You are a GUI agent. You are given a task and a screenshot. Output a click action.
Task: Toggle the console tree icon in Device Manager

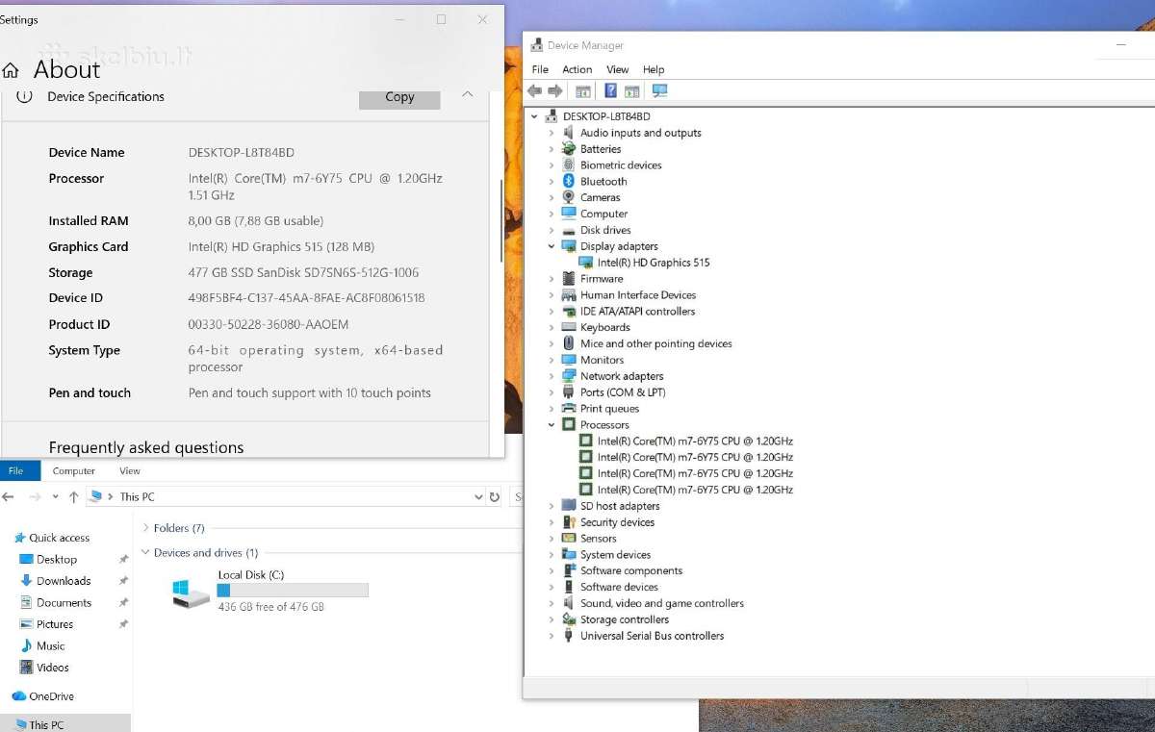(x=582, y=91)
